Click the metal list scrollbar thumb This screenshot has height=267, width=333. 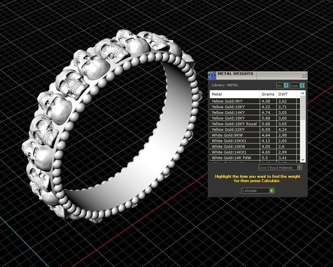click(303, 108)
